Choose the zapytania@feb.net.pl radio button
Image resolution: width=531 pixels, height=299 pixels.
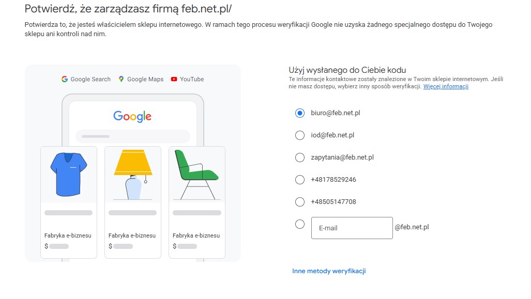click(300, 158)
